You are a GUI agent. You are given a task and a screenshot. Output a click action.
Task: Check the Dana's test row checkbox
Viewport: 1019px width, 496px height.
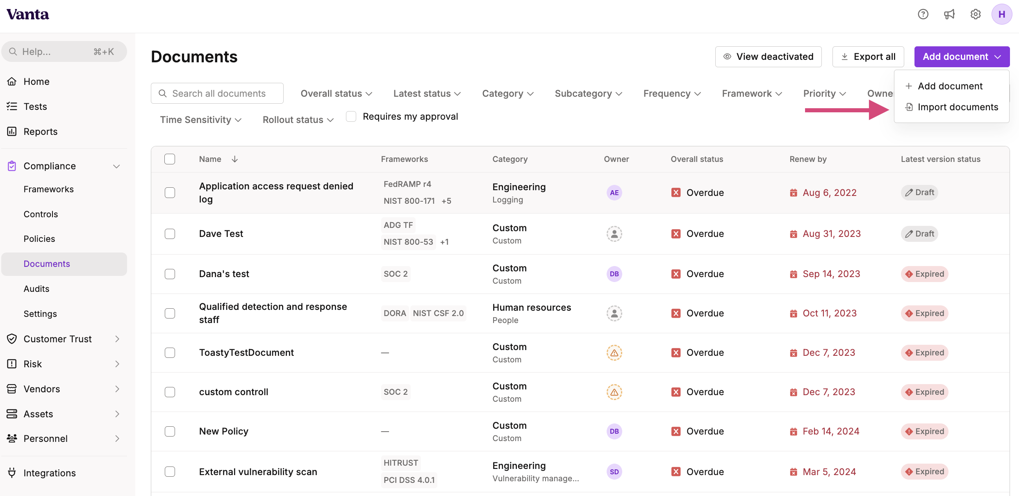[170, 274]
